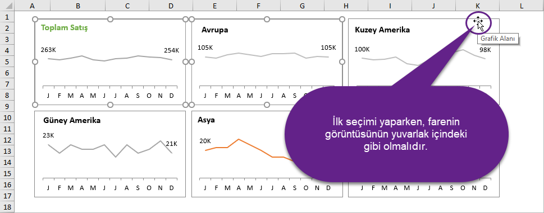544x213 pixels.
Task: Click left-middle handle of Toplam Satış chart
Action: [35, 62]
